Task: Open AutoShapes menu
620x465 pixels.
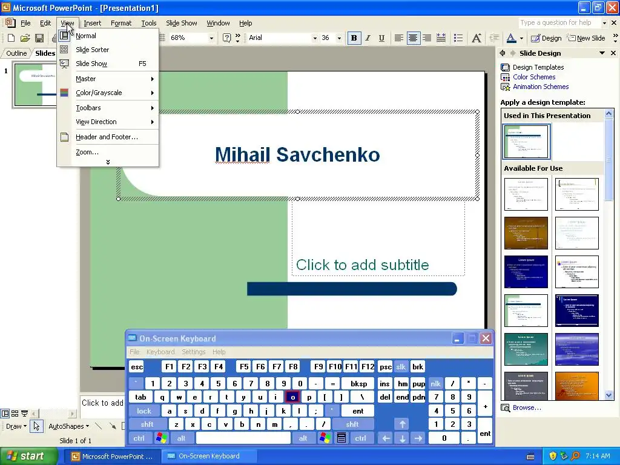Action: point(68,426)
